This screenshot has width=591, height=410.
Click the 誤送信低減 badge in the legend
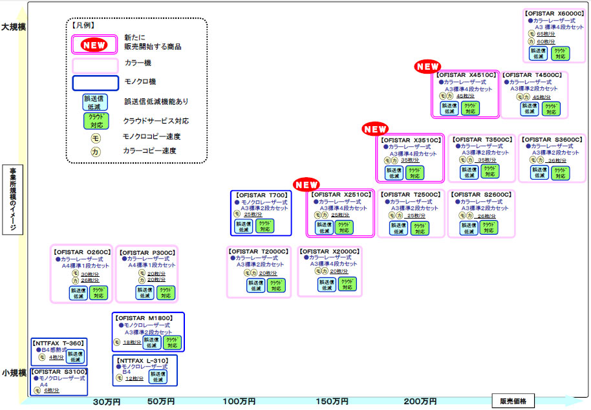pyautogui.click(x=94, y=102)
